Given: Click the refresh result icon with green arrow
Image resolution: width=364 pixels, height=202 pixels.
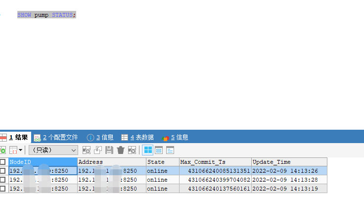Looking at the screenshot, I should [2, 150].
